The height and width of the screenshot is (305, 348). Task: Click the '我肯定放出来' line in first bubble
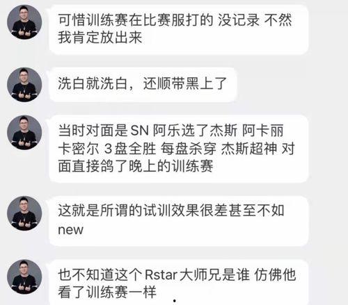[x=100, y=38]
